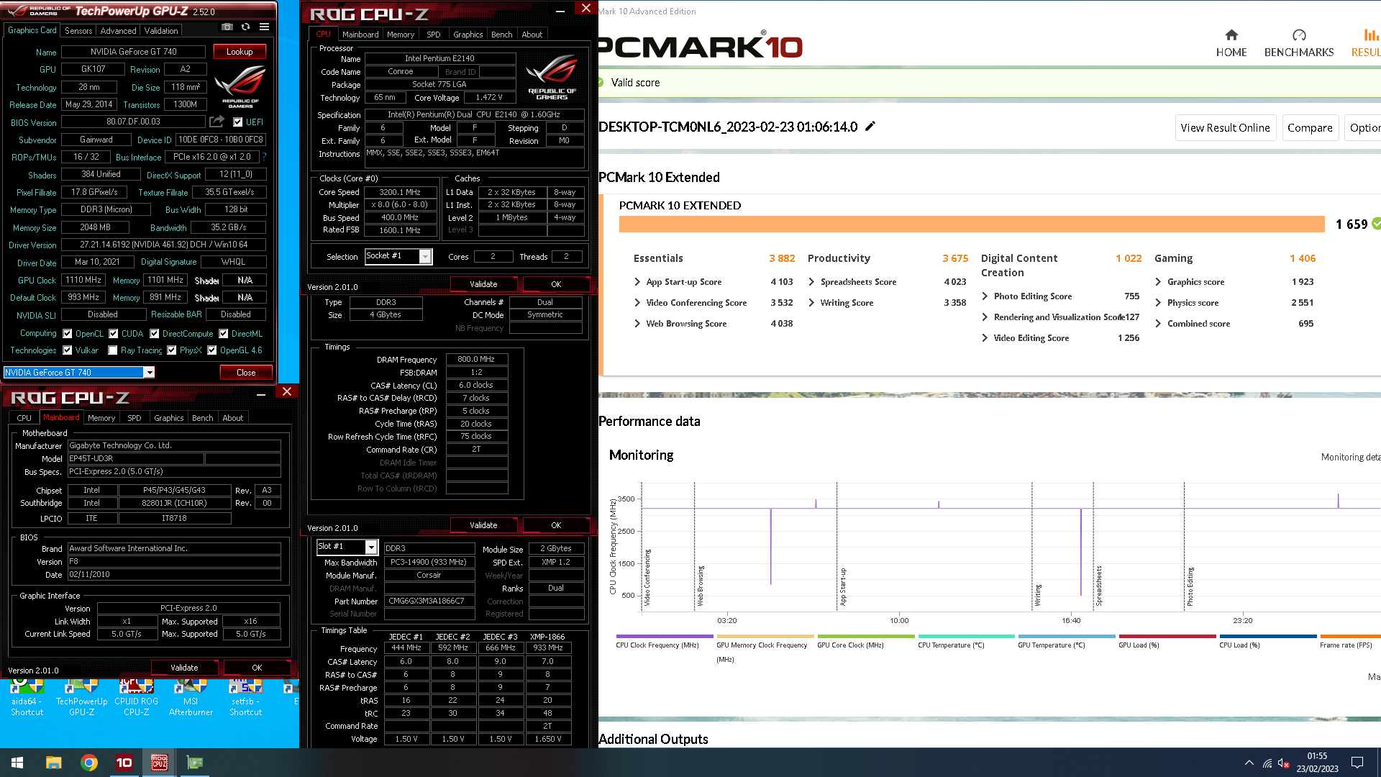The width and height of the screenshot is (1381, 777).
Task: Click the GPU-Z Close button
Action: (246, 373)
